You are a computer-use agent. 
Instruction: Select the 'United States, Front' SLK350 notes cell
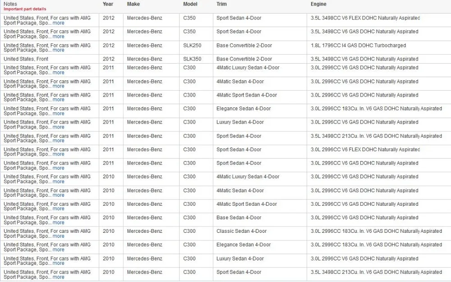[26, 59]
